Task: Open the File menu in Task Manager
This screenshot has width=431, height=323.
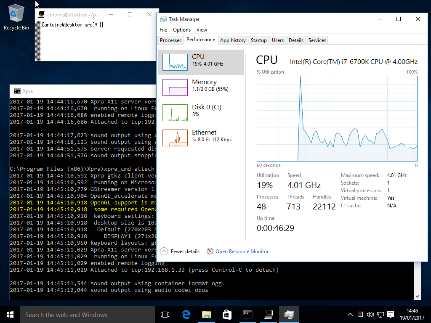Action: [x=163, y=30]
